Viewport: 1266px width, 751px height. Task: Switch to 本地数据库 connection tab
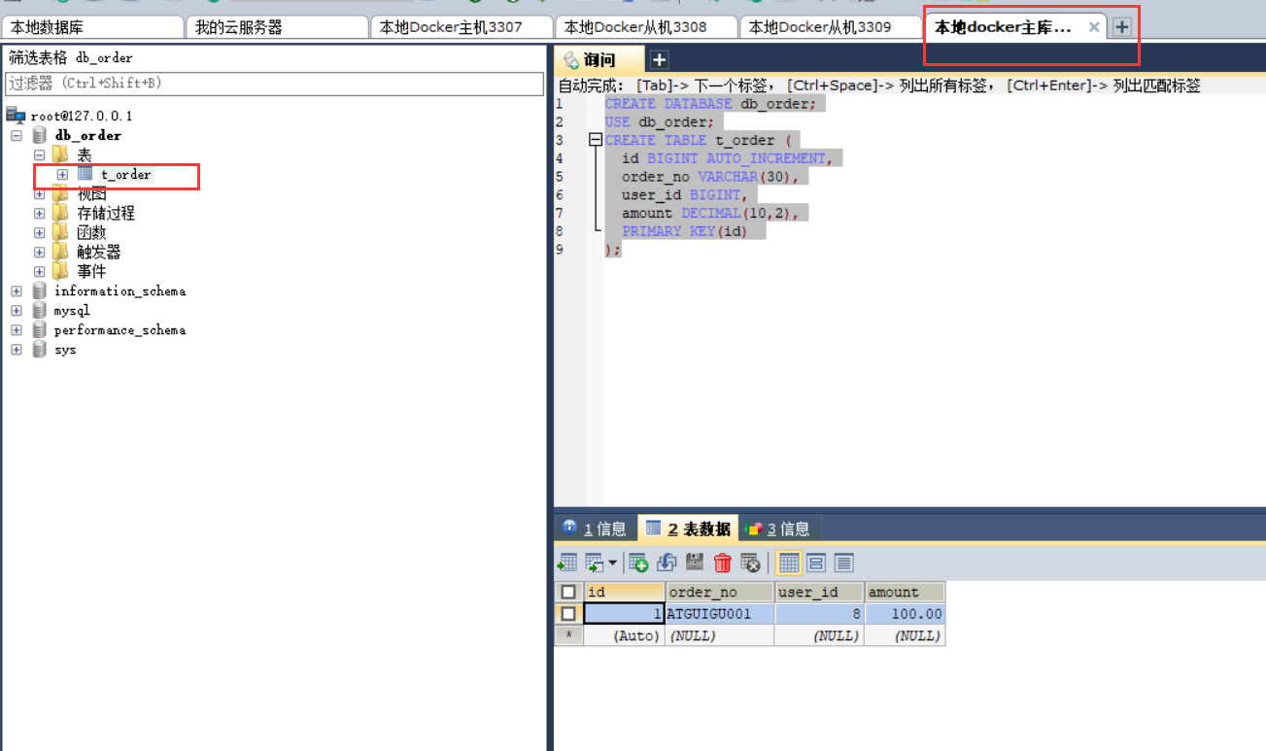[x=92, y=27]
